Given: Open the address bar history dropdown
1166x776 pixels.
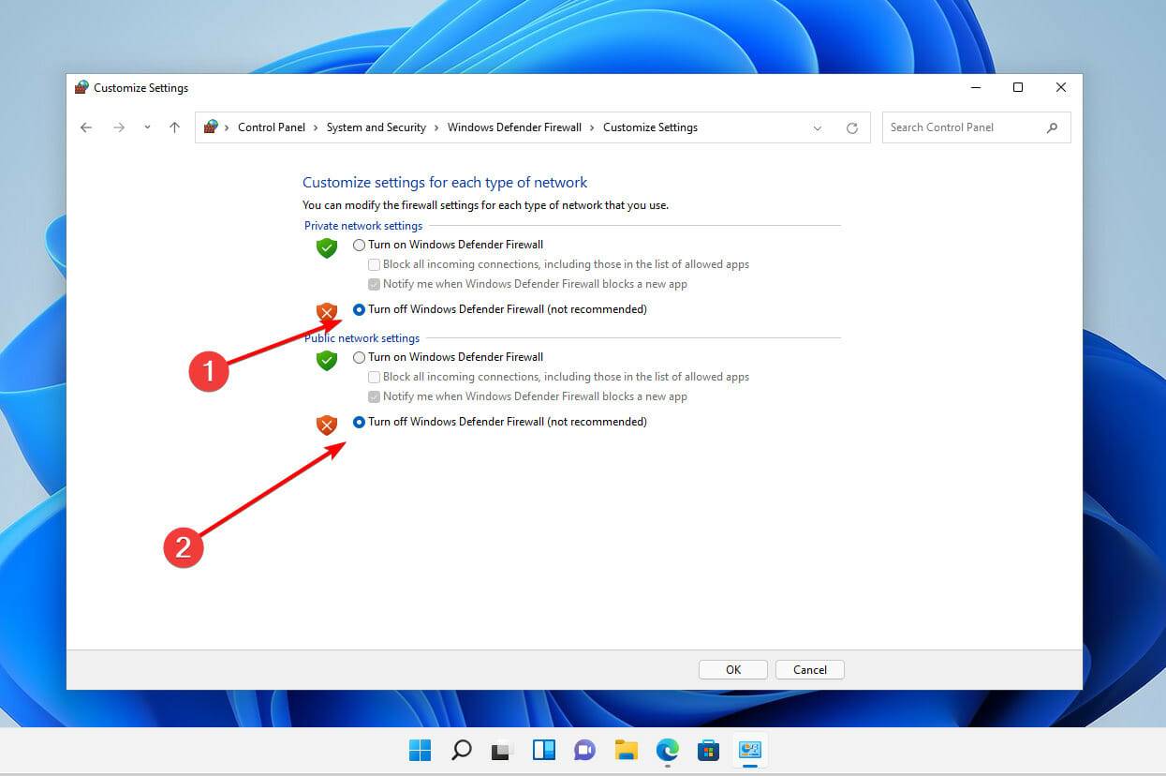Looking at the screenshot, I should click(818, 128).
